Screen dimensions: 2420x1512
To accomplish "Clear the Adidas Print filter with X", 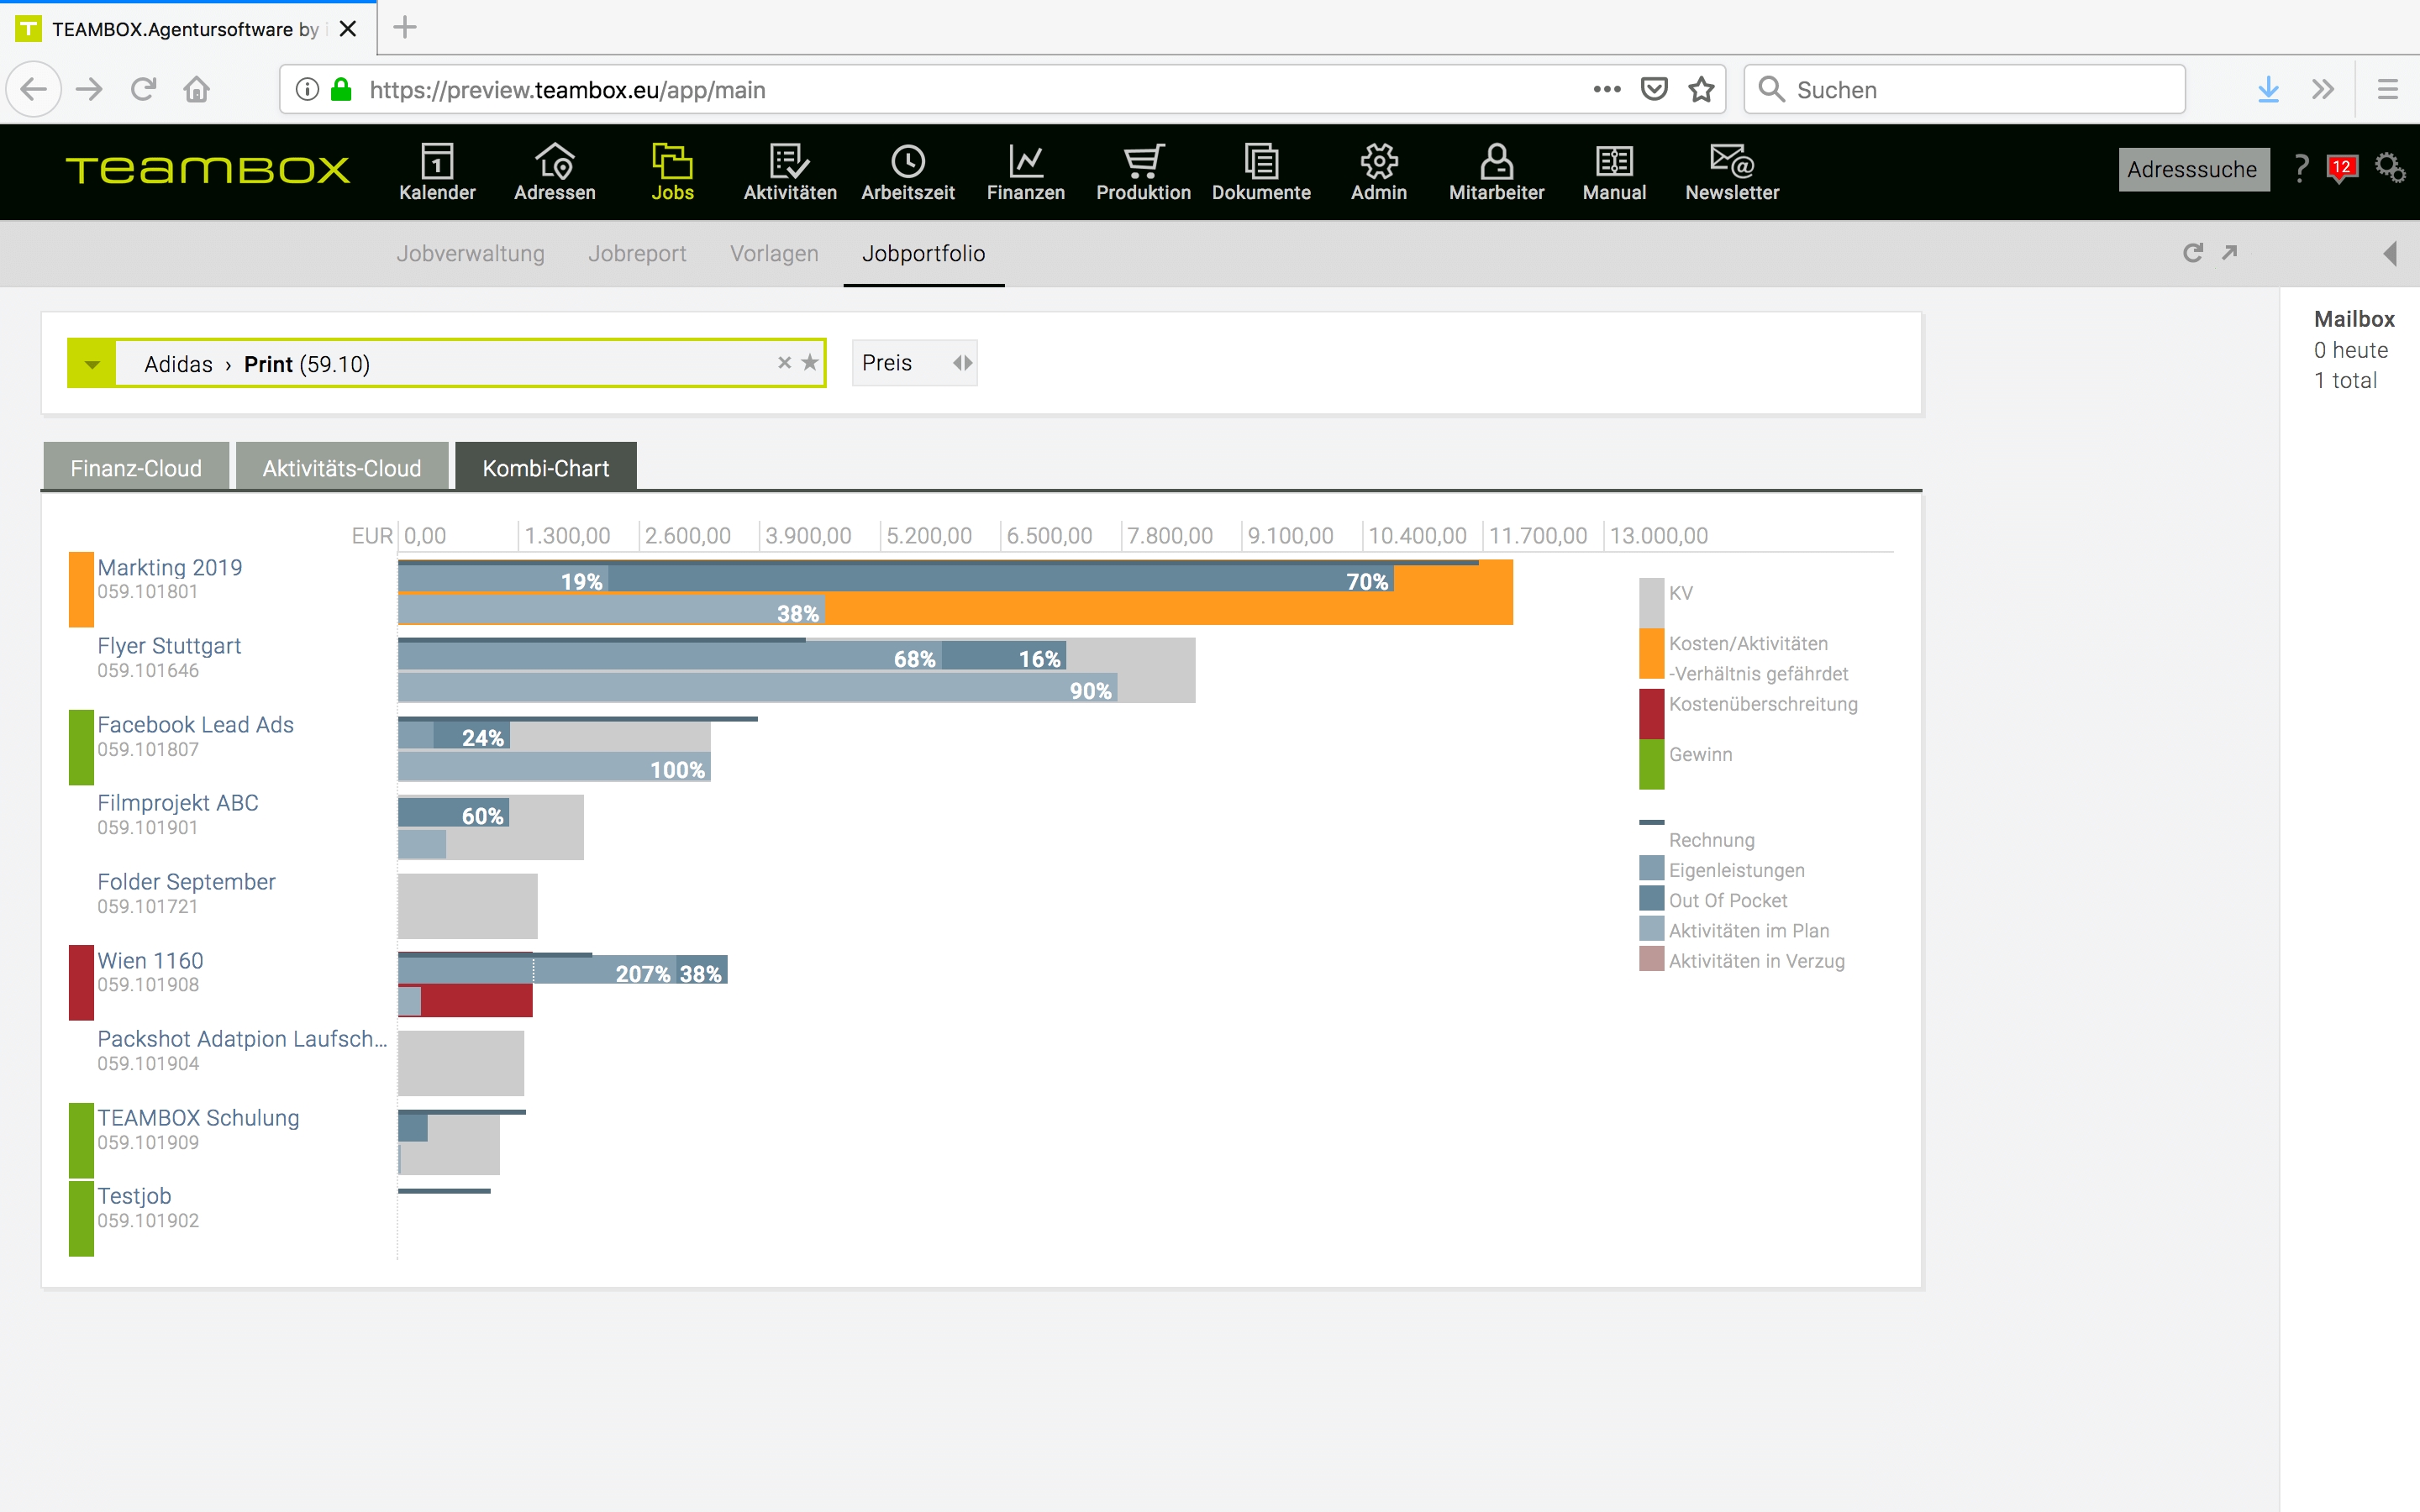I will [785, 363].
